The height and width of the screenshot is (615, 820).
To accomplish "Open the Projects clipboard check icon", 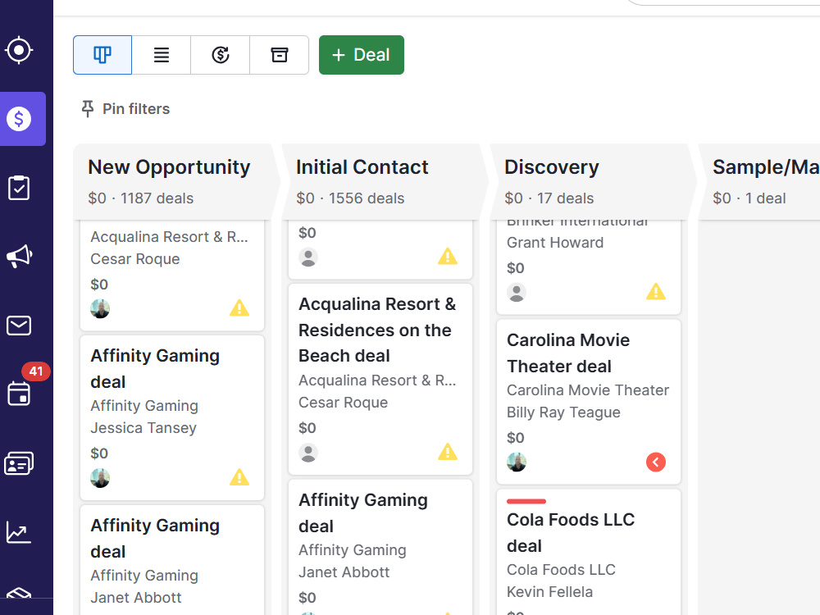I will click(19, 188).
